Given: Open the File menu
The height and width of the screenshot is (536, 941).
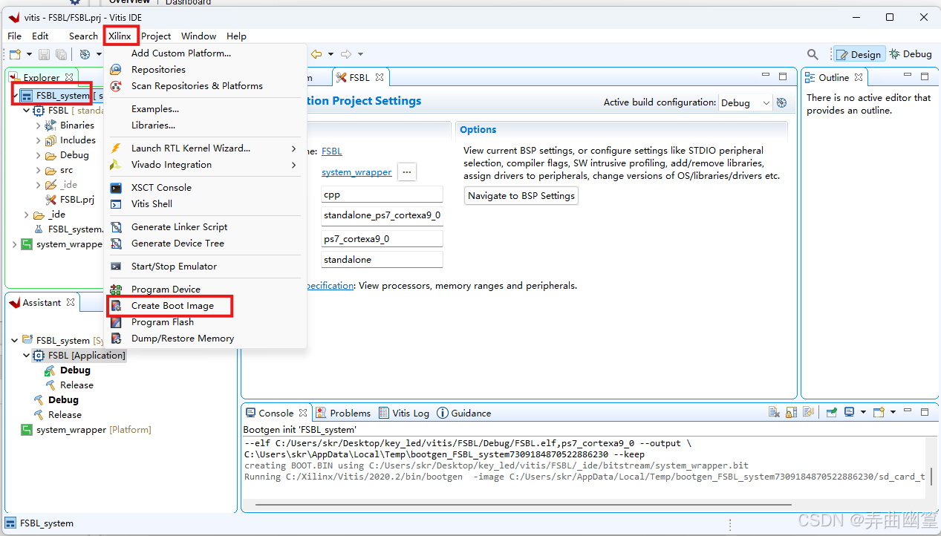Looking at the screenshot, I should (14, 36).
